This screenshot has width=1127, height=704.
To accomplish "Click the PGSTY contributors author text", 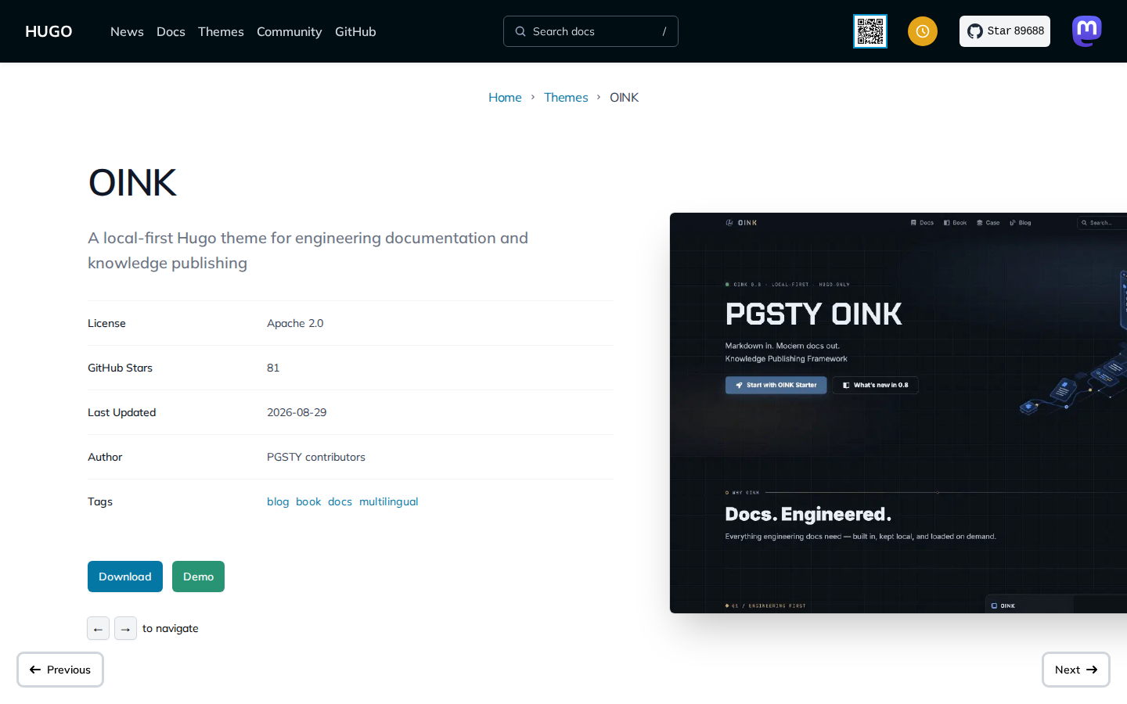I will click(316, 457).
